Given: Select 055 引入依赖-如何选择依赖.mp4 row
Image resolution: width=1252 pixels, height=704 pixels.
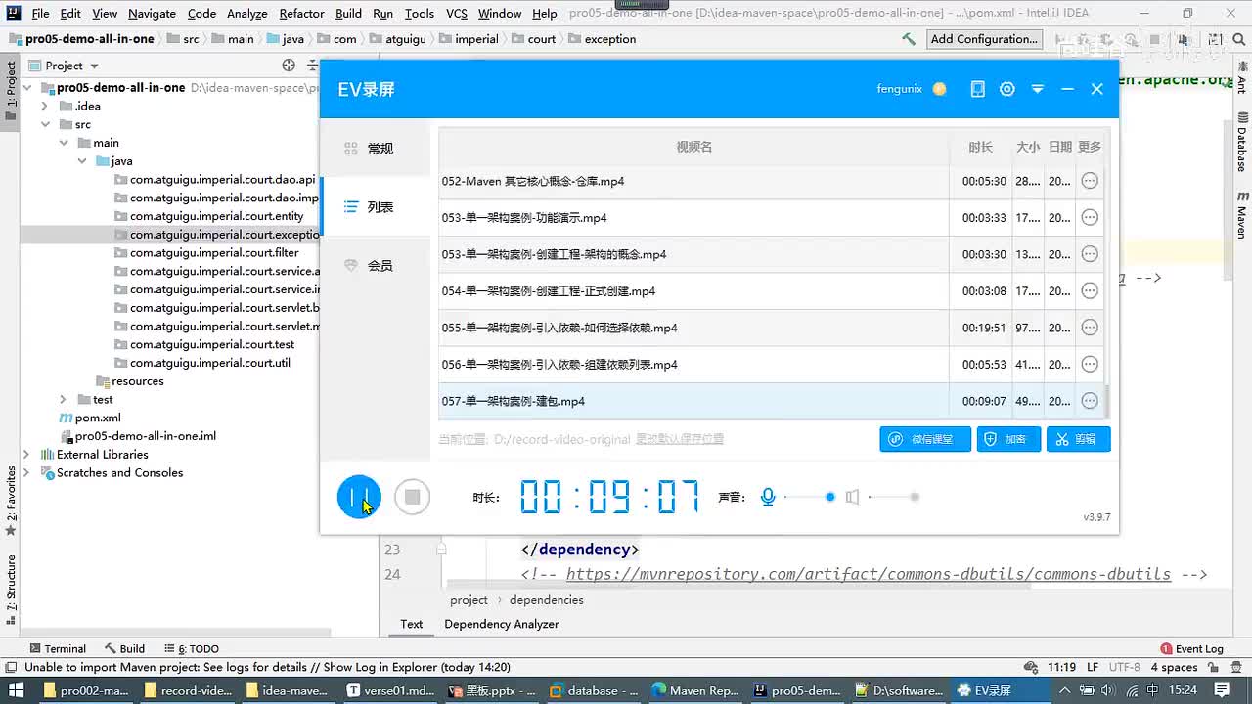Looking at the screenshot, I should point(771,328).
